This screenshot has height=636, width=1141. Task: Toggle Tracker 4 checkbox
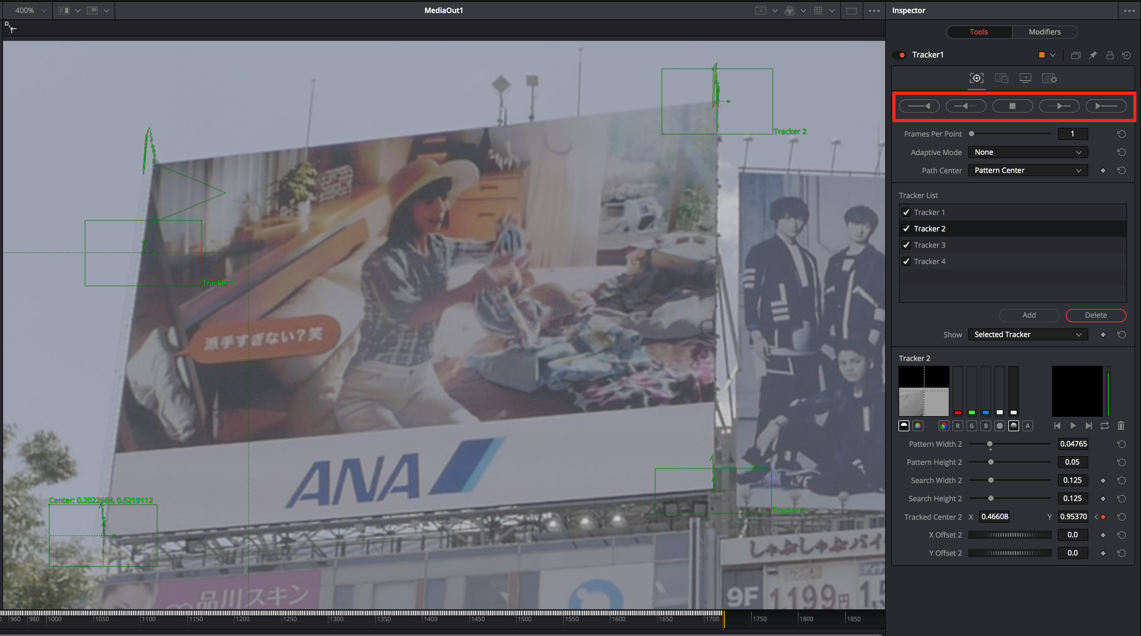click(906, 262)
